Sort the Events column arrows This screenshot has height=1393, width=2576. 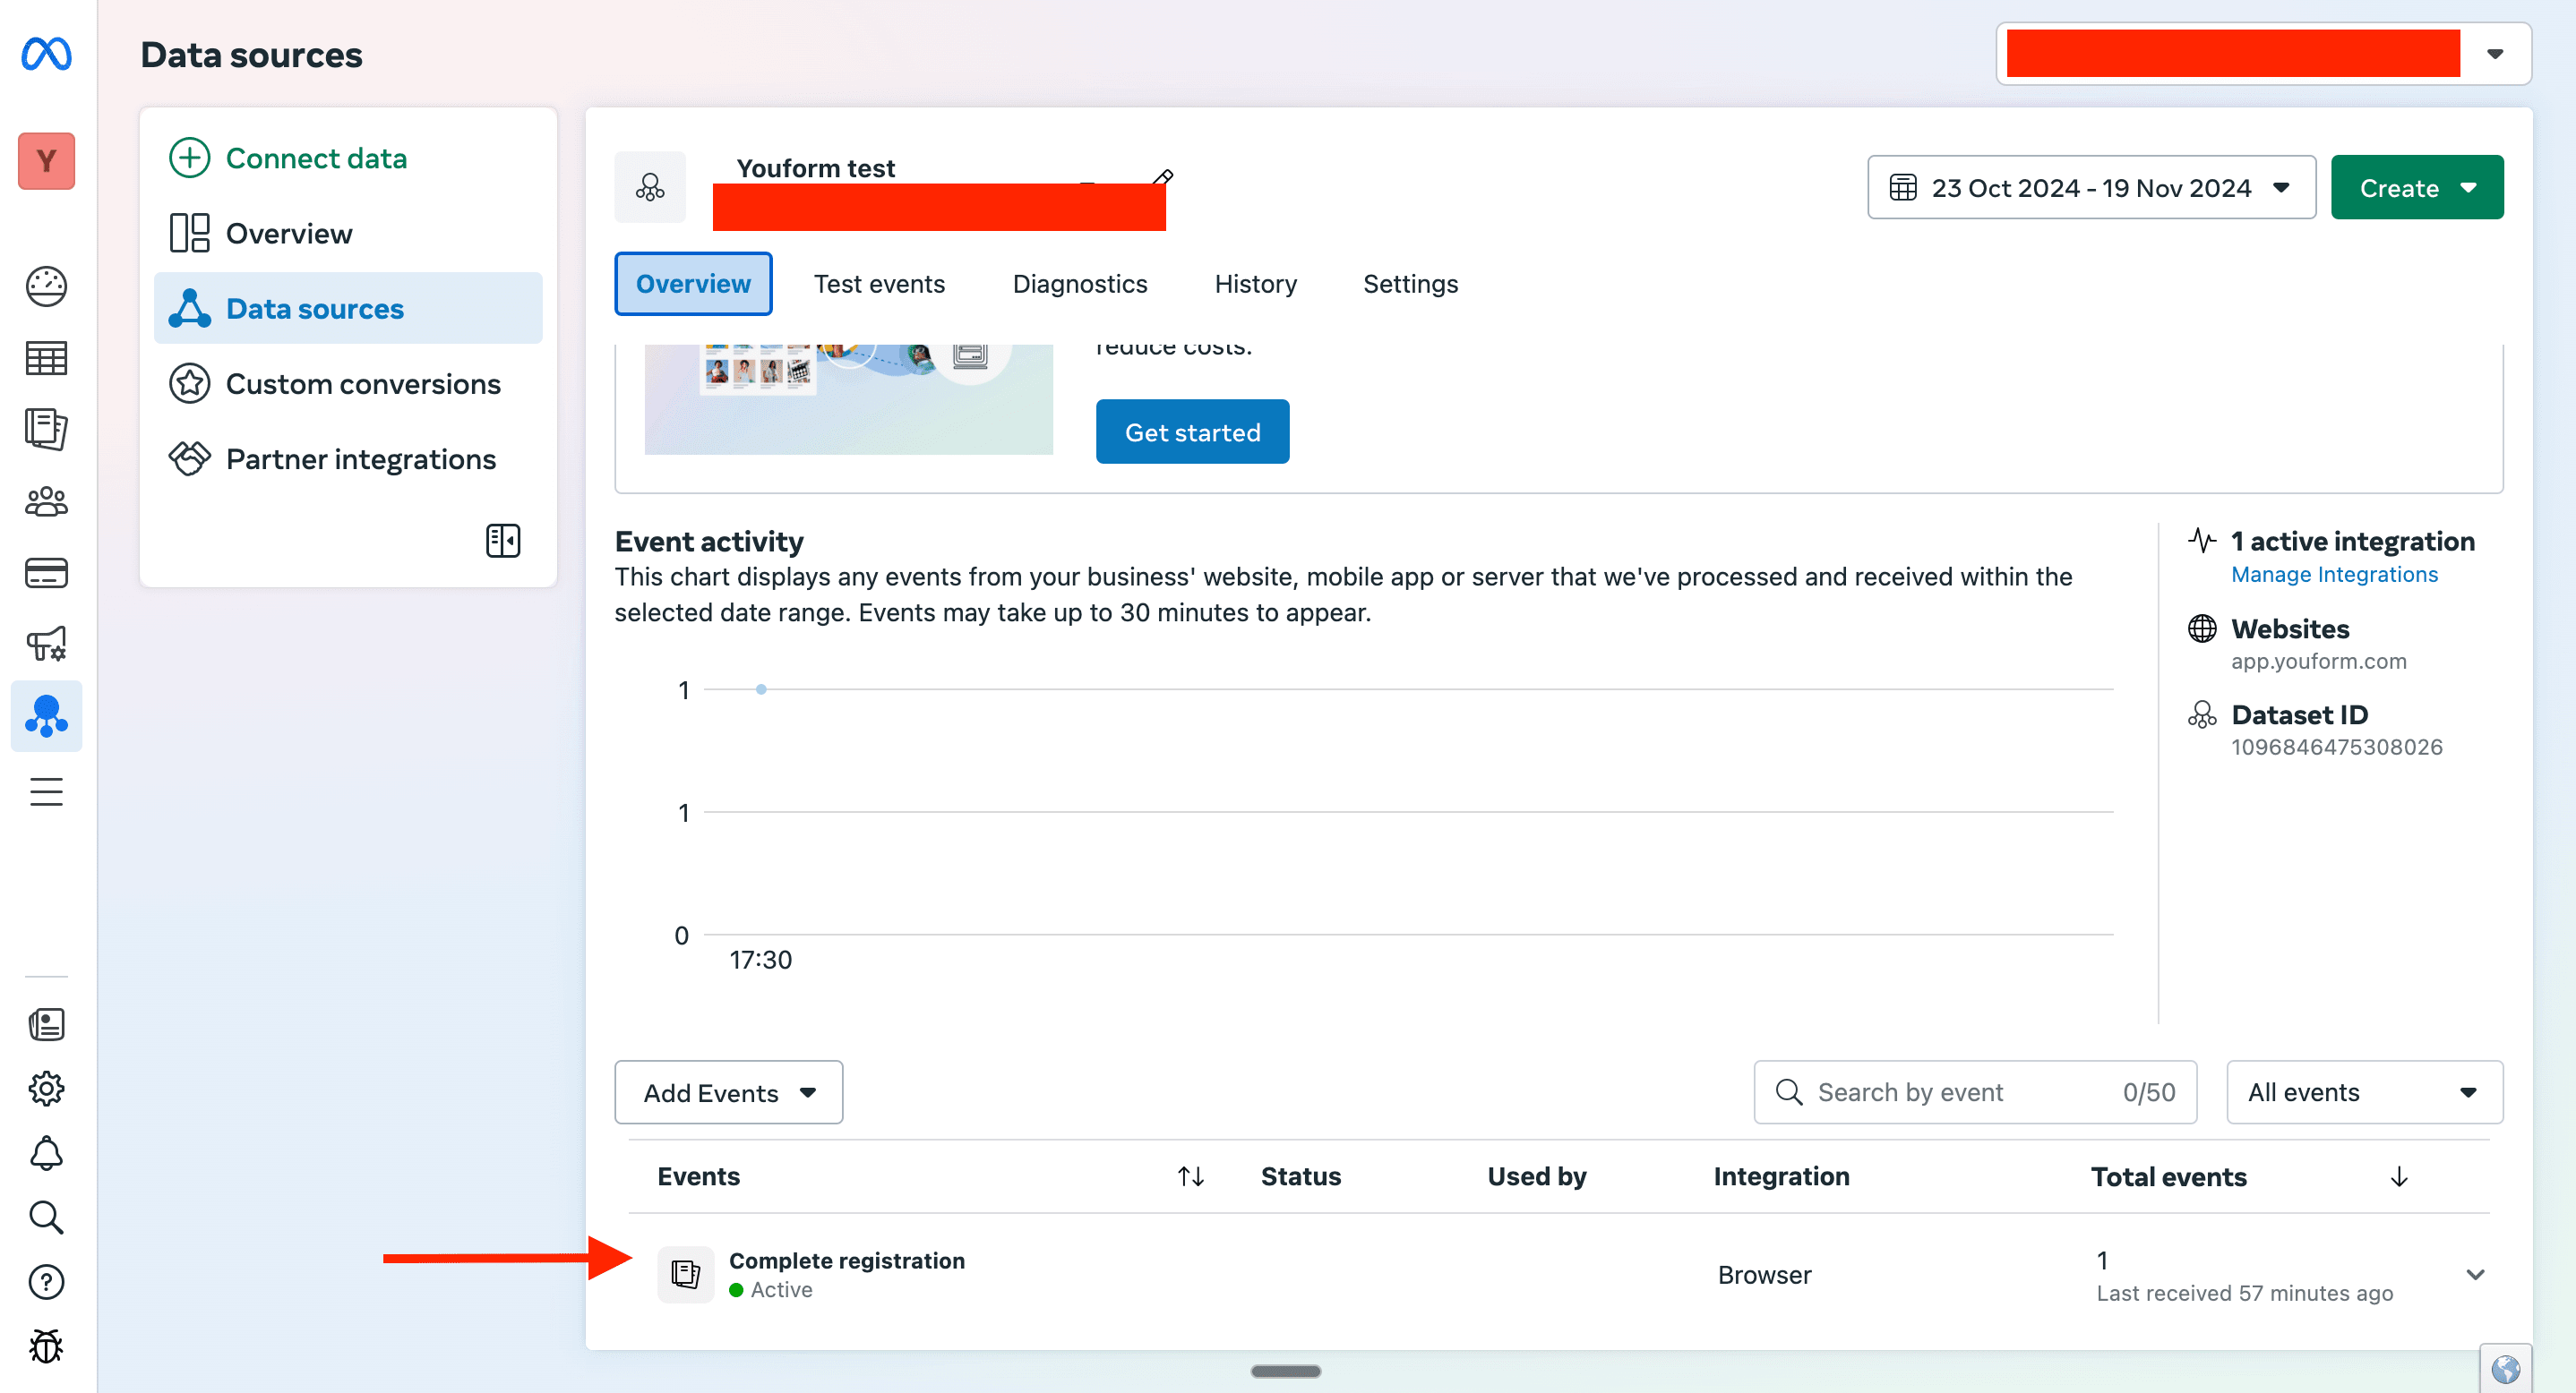coord(1190,1176)
